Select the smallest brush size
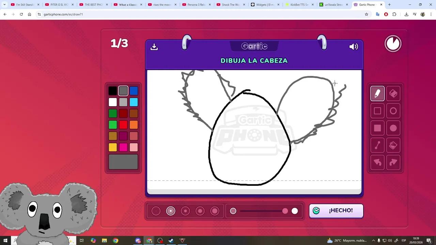436x245 pixels. pyautogui.click(x=156, y=211)
